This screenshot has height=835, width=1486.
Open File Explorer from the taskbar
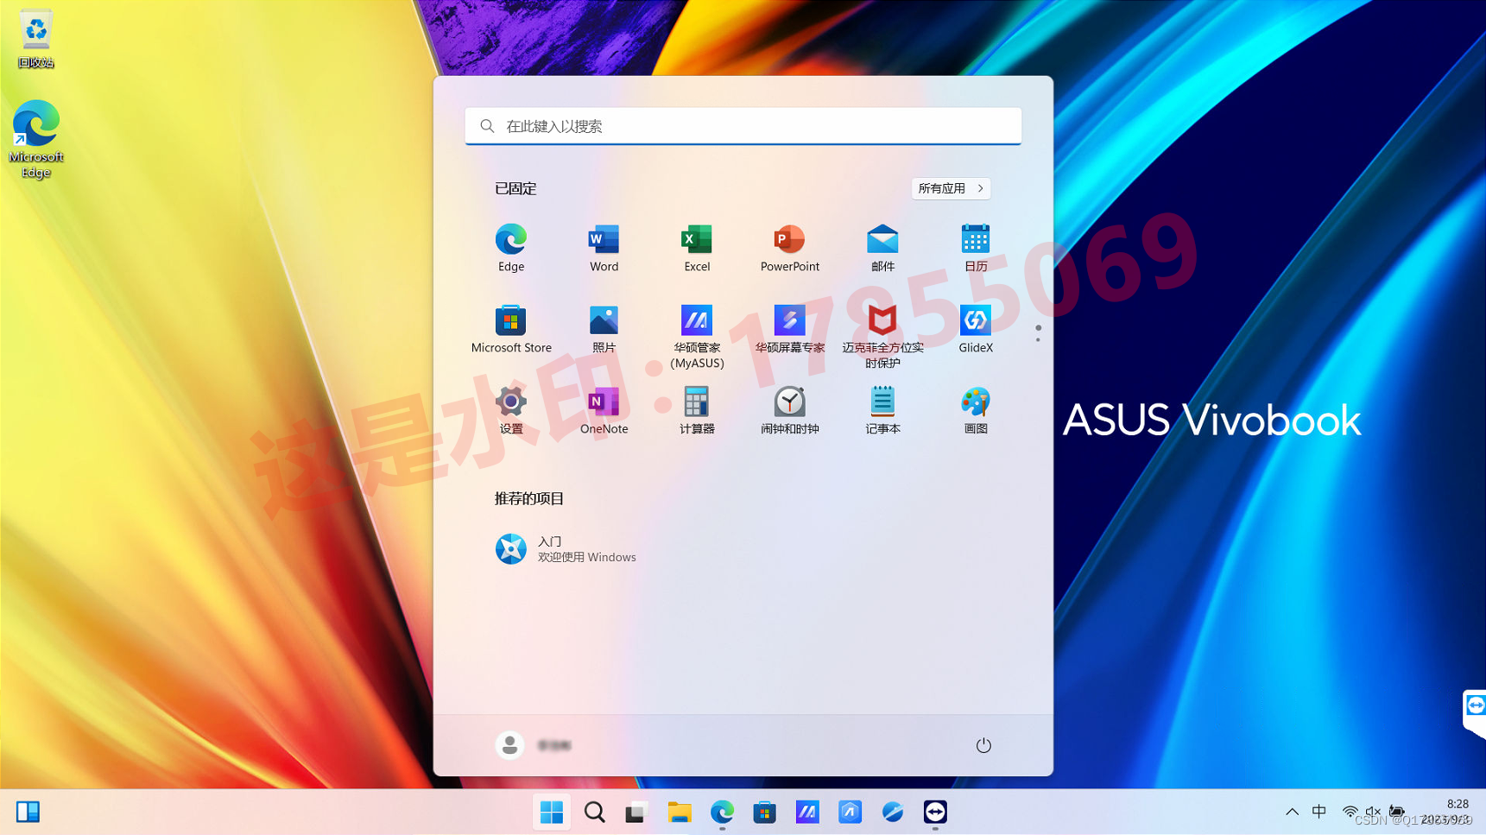679,812
